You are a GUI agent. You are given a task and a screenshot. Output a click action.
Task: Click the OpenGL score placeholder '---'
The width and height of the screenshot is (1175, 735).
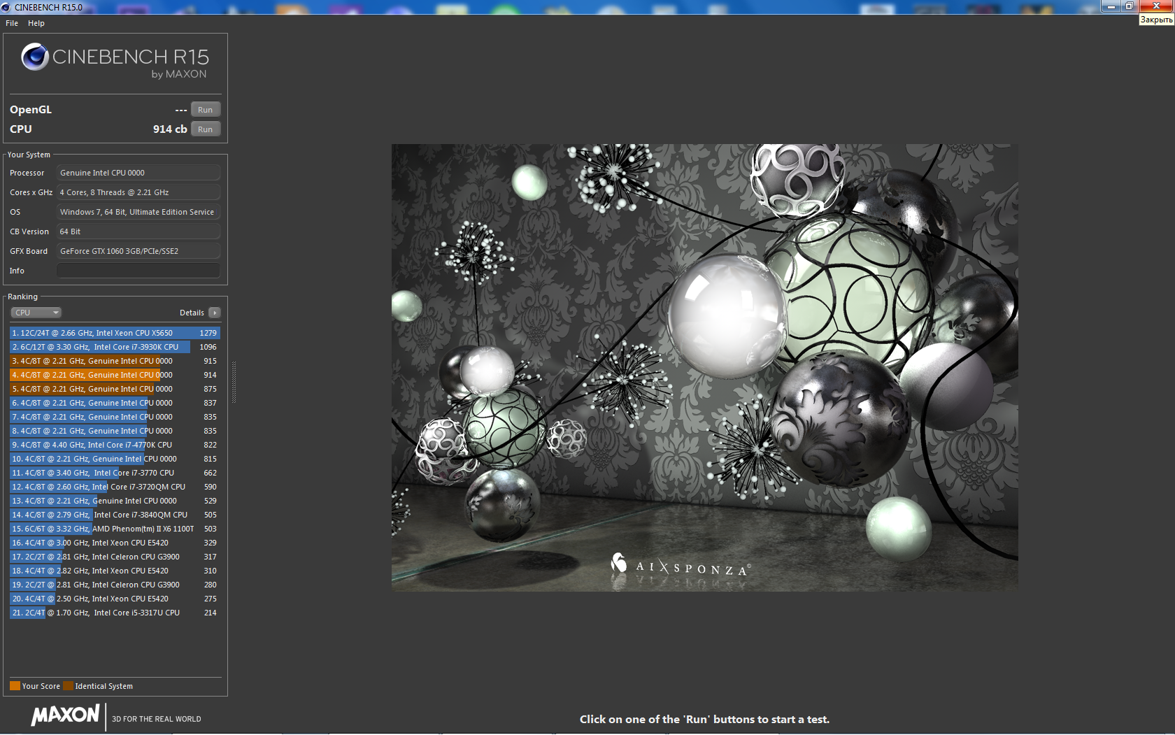pos(181,110)
